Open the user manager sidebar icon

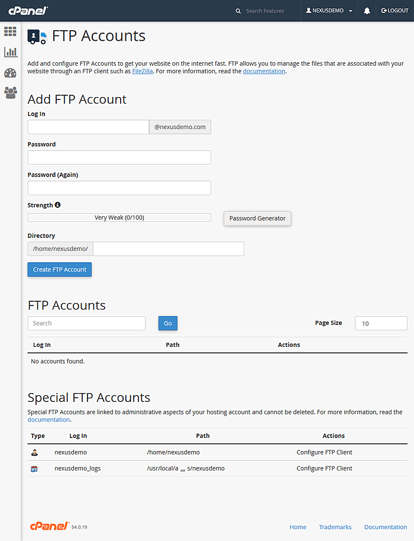click(x=10, y=92)
